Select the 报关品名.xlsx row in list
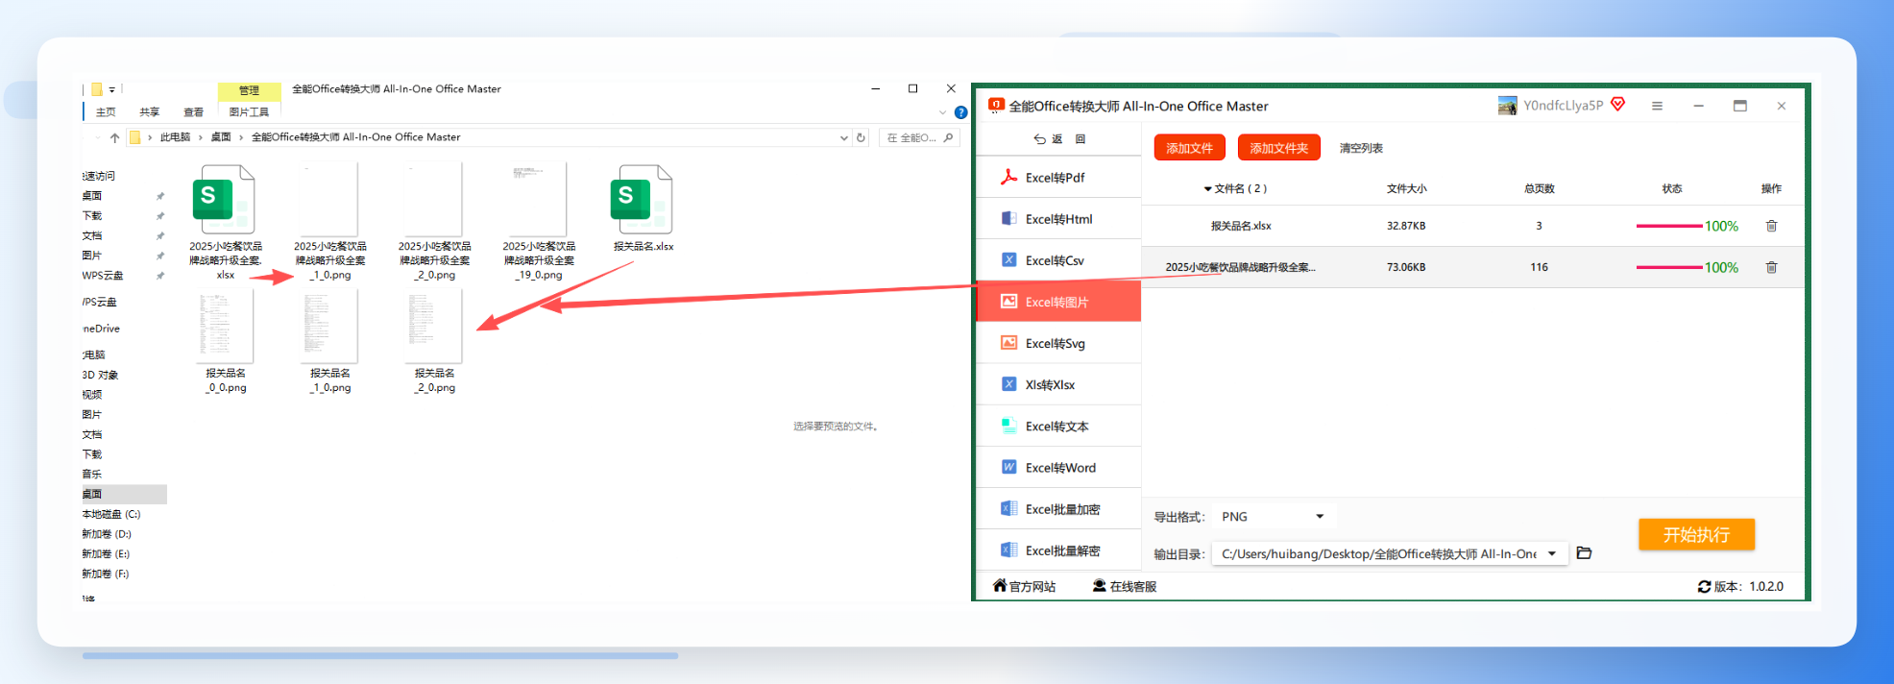Screen dimensions: 1894x684 tap(1472, 226)
